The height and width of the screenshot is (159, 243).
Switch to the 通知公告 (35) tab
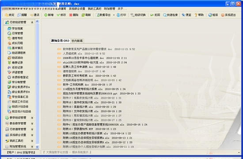point(60,41)
